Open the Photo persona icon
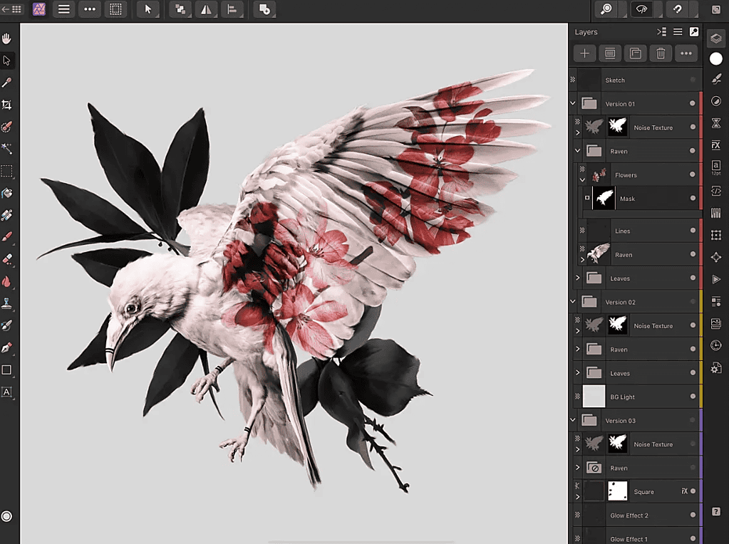729x544 pixels. 39,9
